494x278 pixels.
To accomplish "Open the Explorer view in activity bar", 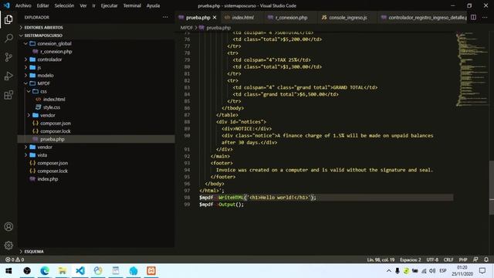I will pyautogui.click(x=8, y=19).
